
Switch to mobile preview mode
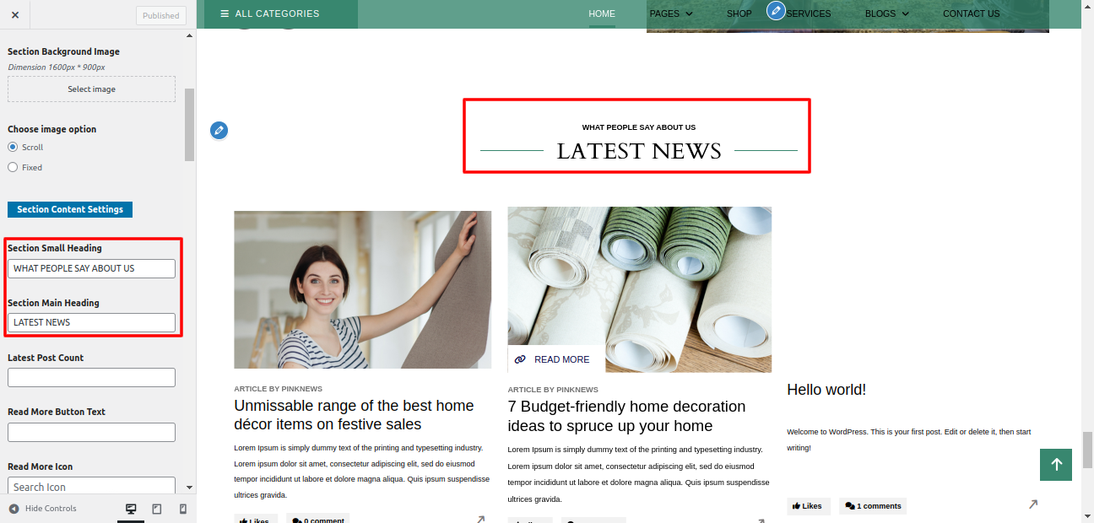point(183,510)
